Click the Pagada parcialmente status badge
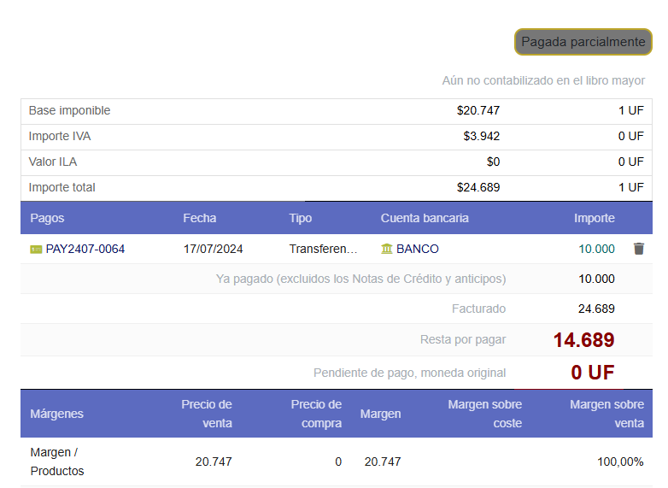Image resolution: width=668 pixels, height=488 pixels. (583, 42)
